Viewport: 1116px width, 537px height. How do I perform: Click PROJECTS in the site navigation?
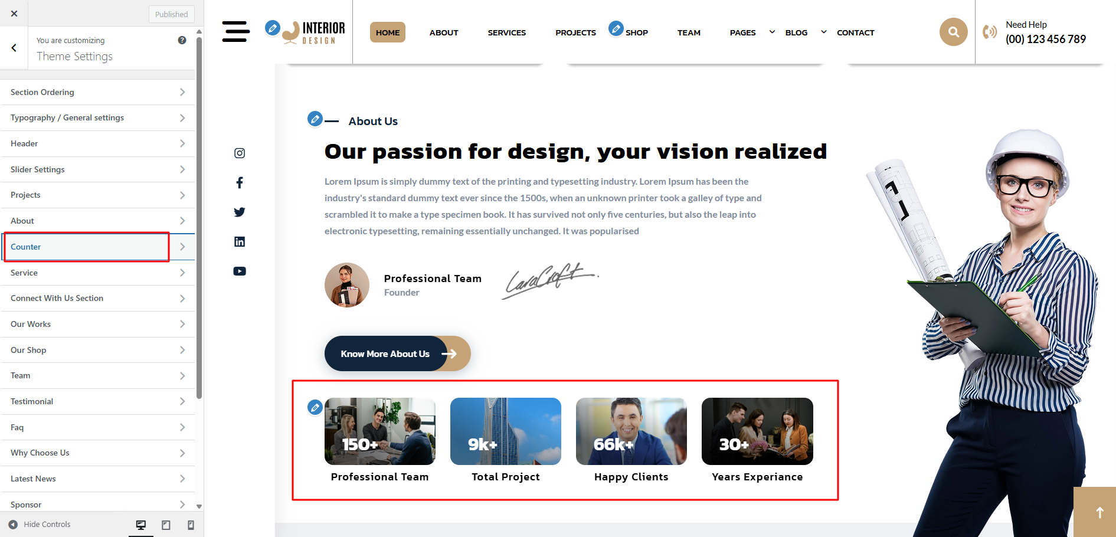[x=575, y=32]
